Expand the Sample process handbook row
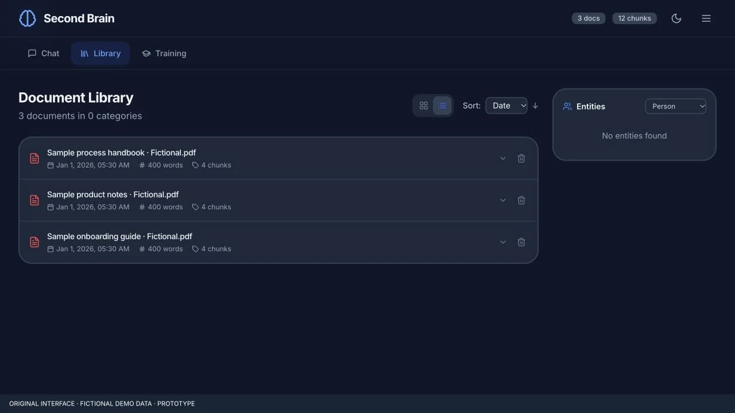 503,158
